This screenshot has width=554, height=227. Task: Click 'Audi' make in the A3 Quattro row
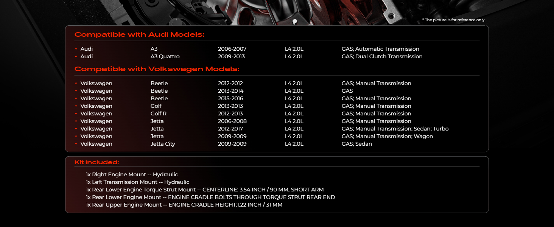pyautogui.click(x=87, y=57)
